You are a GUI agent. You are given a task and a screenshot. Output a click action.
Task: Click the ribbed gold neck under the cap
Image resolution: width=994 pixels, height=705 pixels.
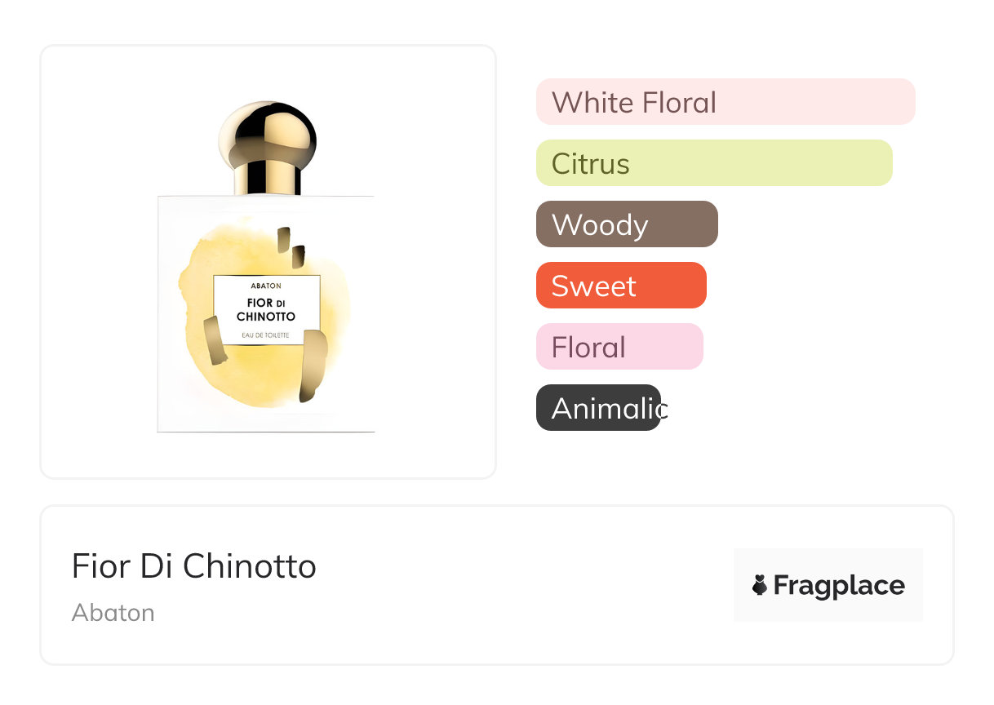click(x=267, y=179)
